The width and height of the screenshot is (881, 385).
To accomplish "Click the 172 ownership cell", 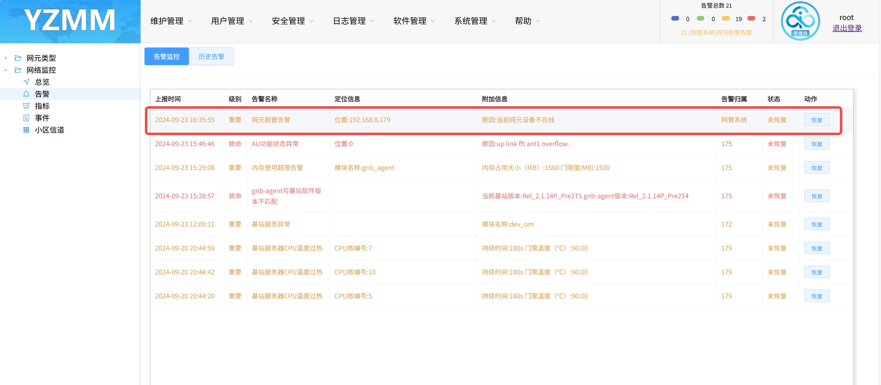I will pyautogui.click(x=726, y=224).
